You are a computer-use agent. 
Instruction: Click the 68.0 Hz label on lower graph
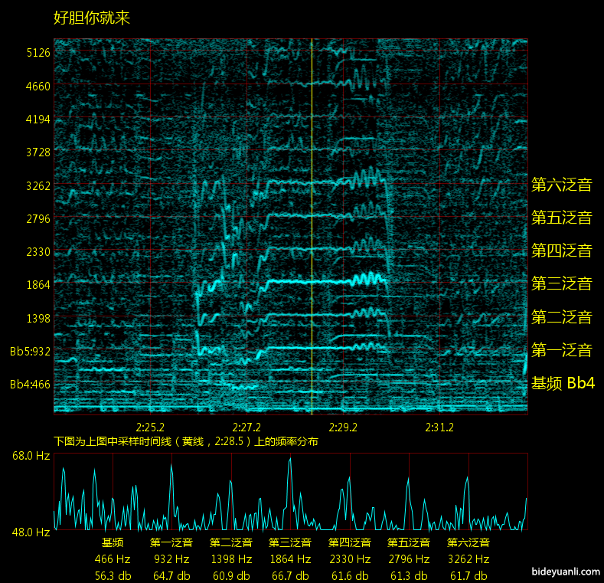coord(31,456)
